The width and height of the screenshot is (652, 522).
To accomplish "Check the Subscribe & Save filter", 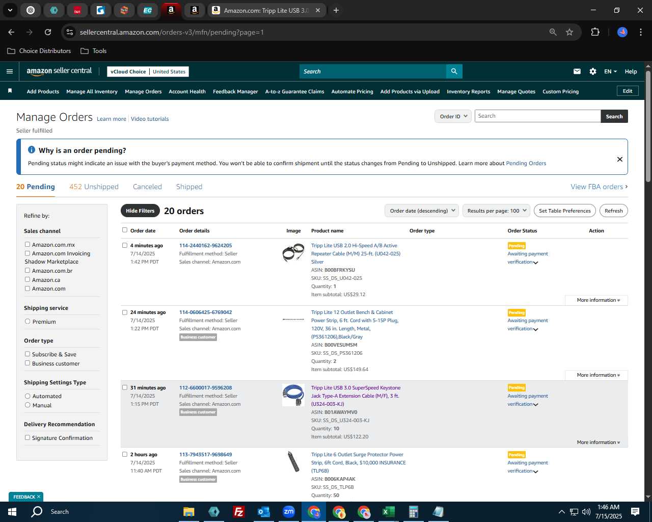I will pos(28,354).
